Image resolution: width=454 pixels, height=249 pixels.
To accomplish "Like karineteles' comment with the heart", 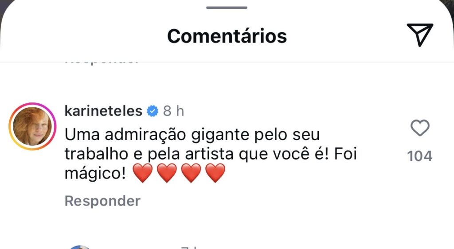I will click(x=419, y=128).
